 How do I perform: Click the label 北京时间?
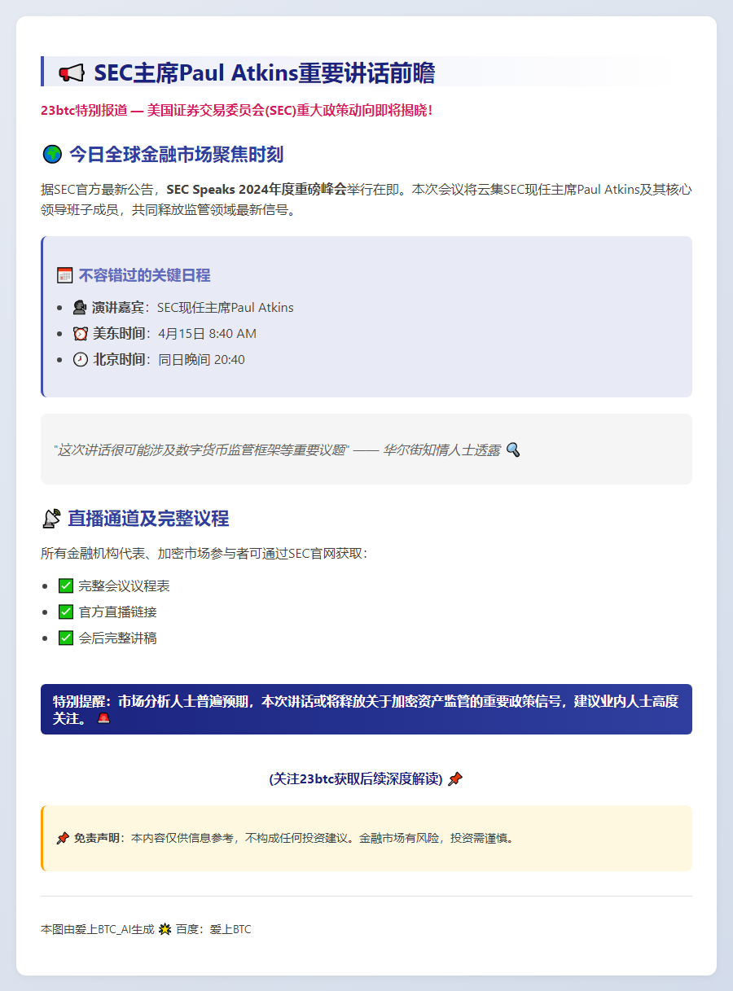119,360
